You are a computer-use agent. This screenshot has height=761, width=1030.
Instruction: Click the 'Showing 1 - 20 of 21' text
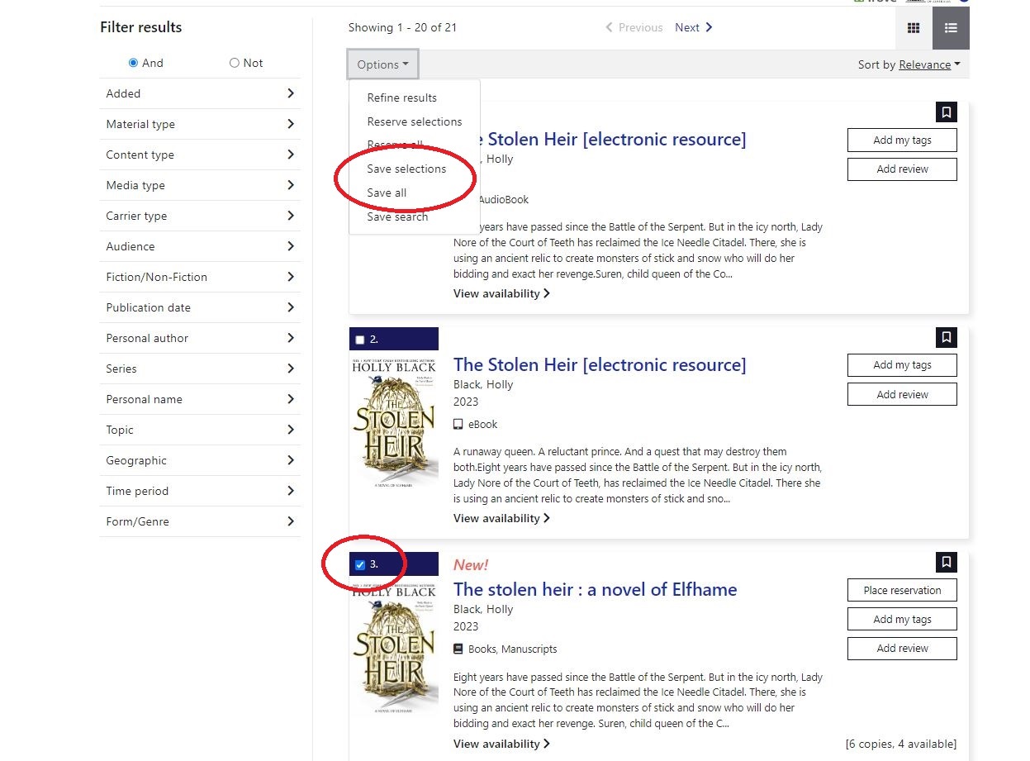(x=402, y=27)
